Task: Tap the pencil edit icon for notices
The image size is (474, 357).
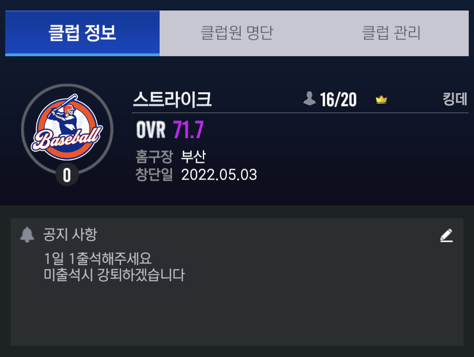Action: pyautogui.click(x=446, y=235)
